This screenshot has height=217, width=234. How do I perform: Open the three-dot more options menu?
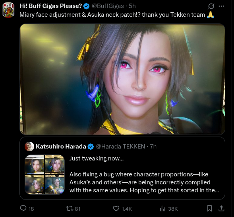[221, 6]
